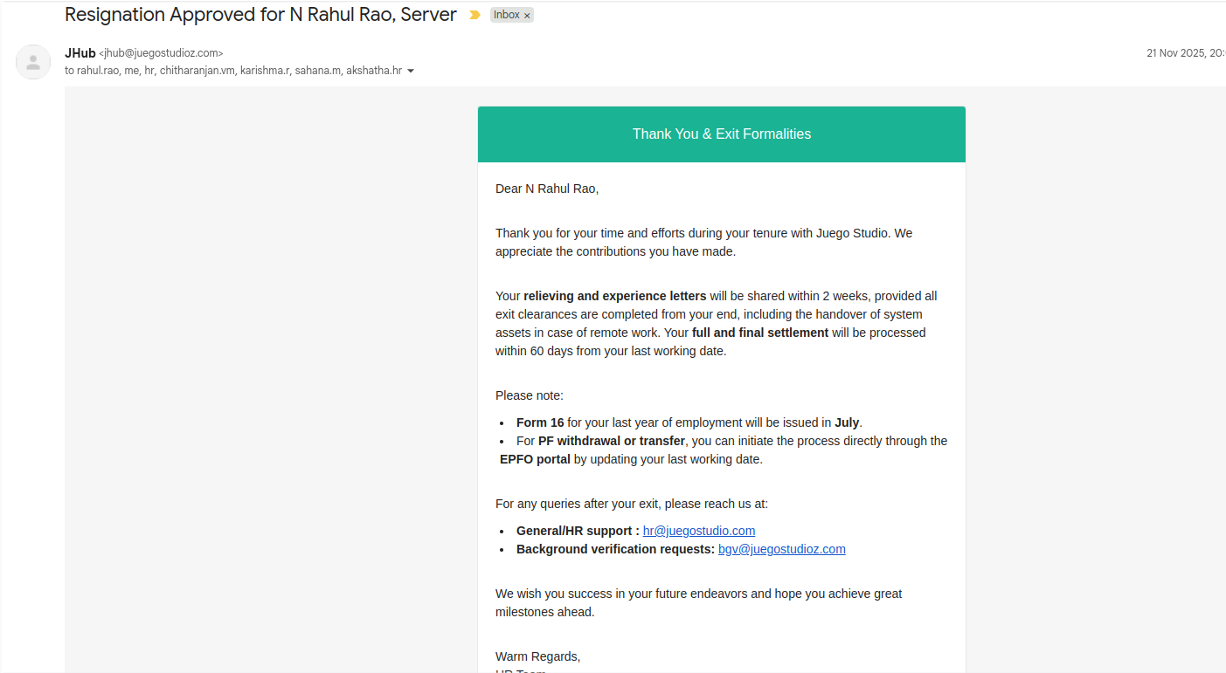
Task: Click the recipients line starting with rahul.rao
Action: pos(232,71)
